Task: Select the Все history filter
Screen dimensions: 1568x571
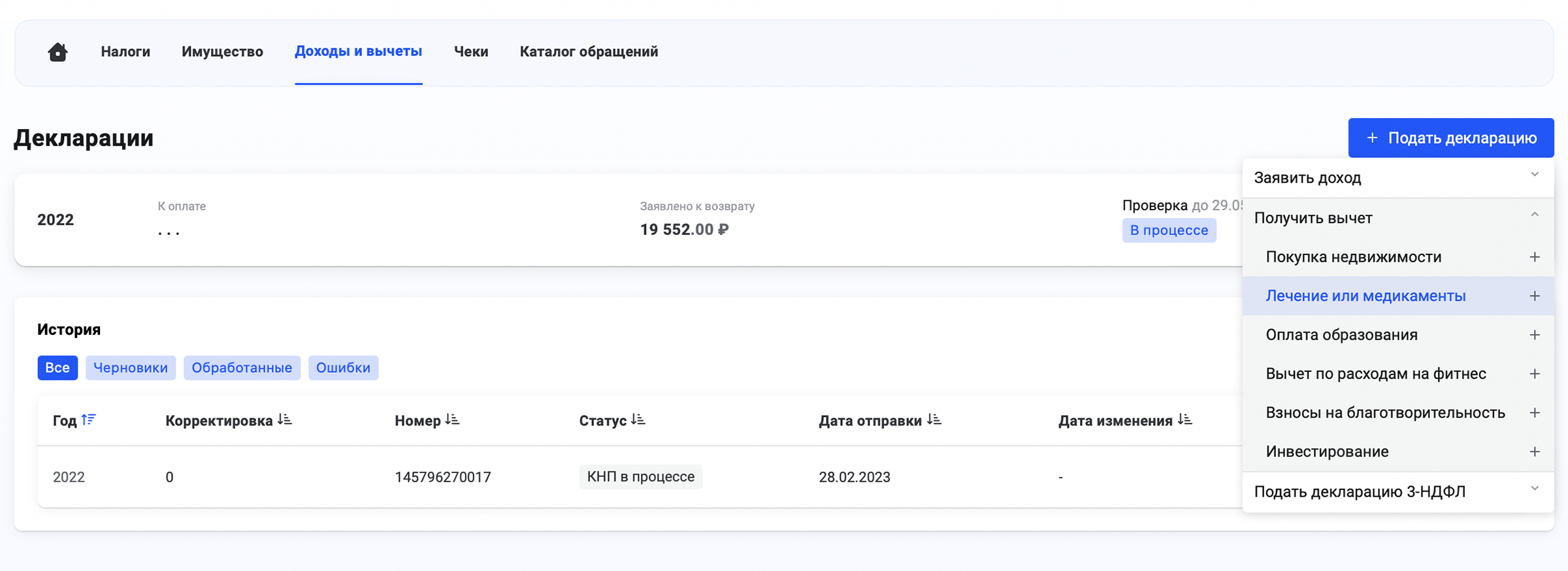Action: pos(57,368)
